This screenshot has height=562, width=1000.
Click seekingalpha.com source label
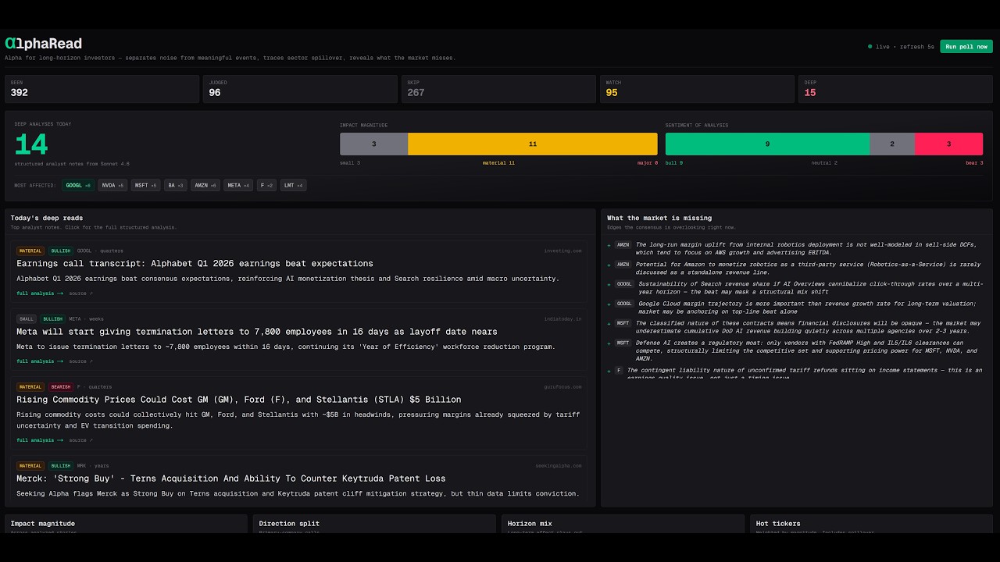560,466
